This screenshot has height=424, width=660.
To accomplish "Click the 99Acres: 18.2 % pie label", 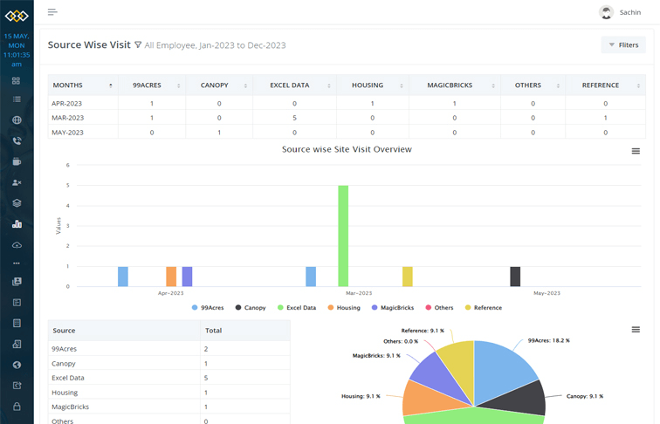I will click(x=549, y=340).
